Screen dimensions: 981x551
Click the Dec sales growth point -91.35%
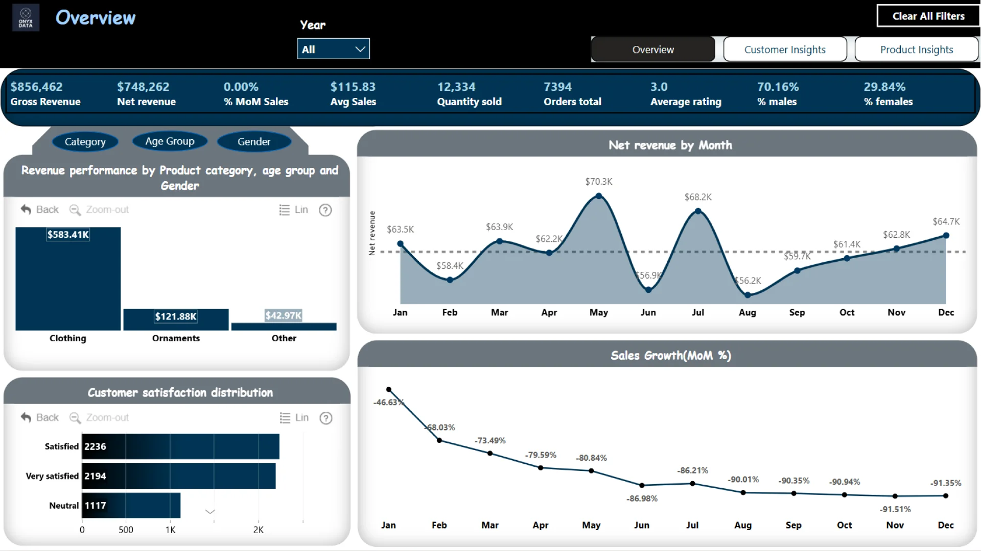click(945, 495)
